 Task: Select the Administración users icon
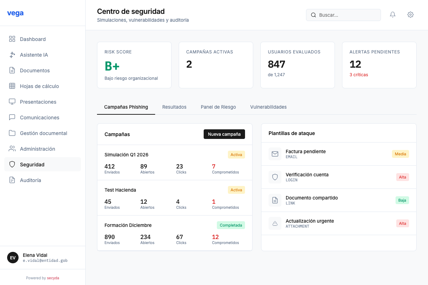pos(12,149)
